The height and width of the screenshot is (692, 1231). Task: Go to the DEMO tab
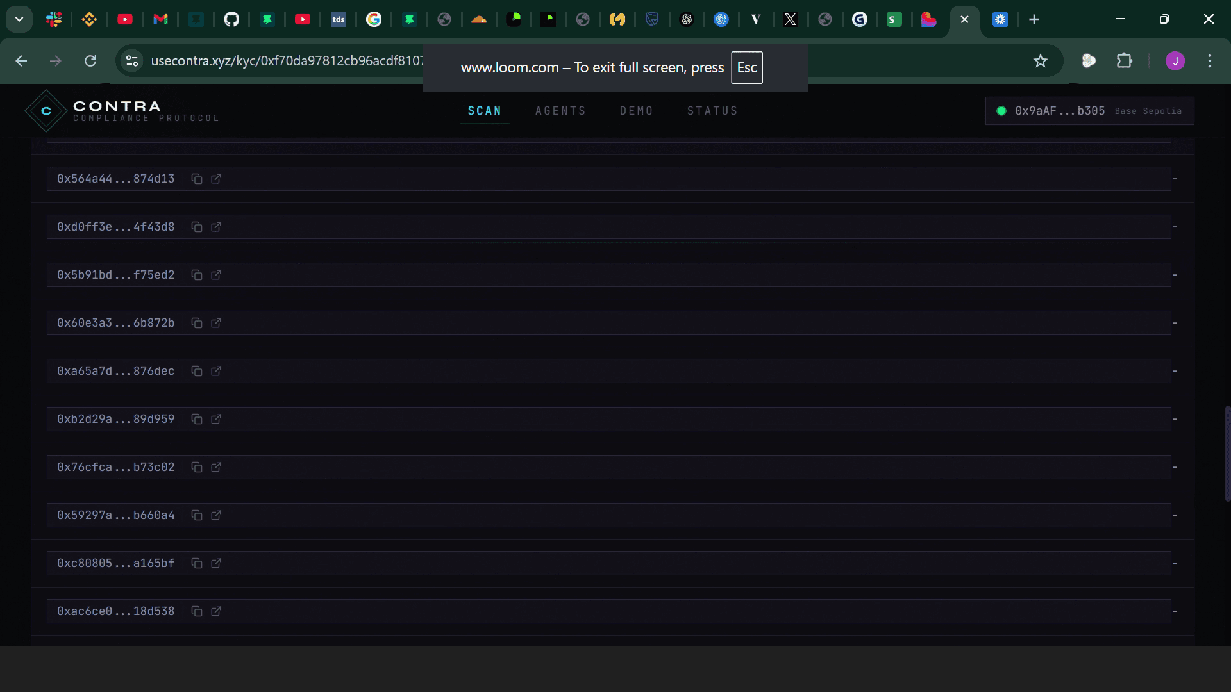(x=637, y=111)
